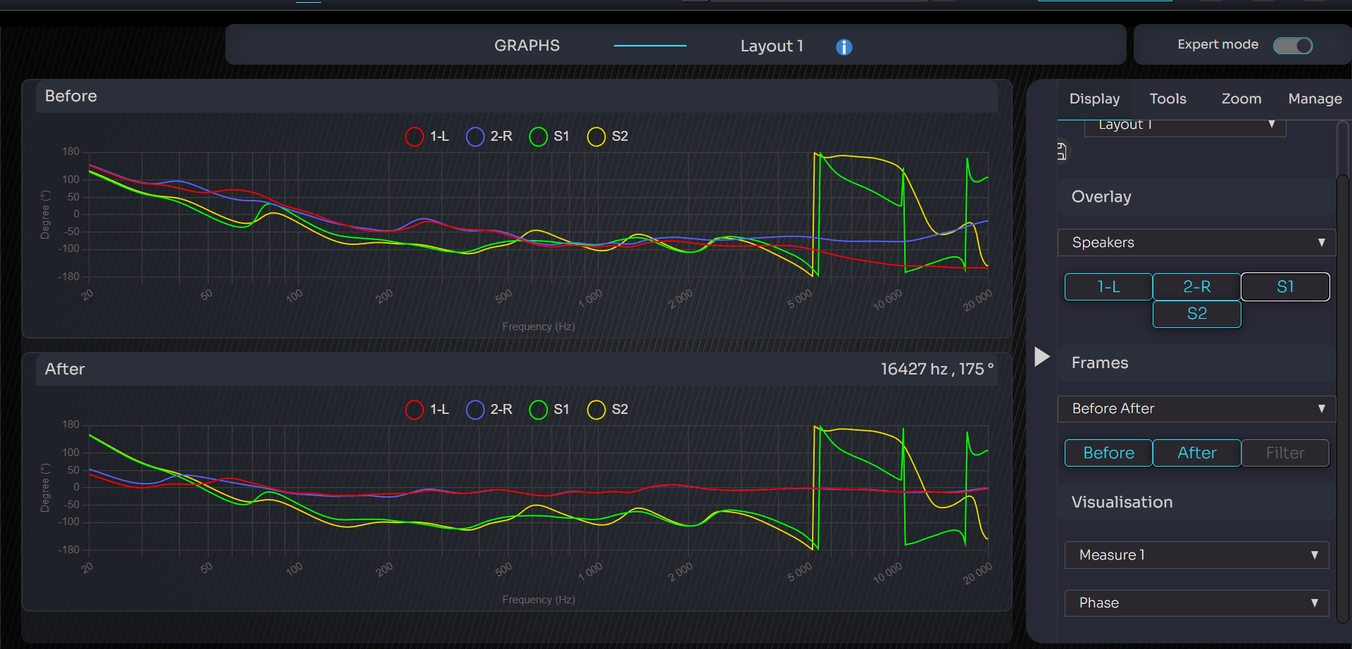The height and width of the screenshot is (649, 1352).
Task: Open the Speakers overlay dropdown
Action: [x=1196, y=242]
